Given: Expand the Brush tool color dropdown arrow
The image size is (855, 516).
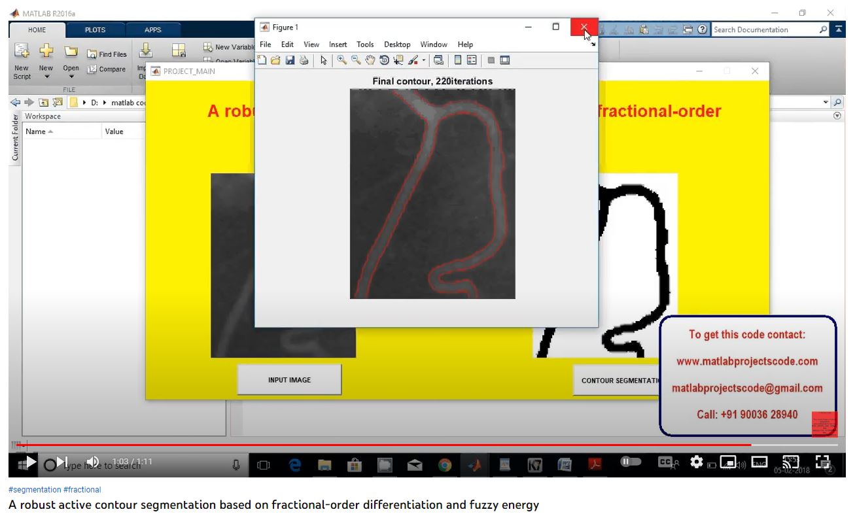Looking at the screenshot, I should (x=423, y=61).
